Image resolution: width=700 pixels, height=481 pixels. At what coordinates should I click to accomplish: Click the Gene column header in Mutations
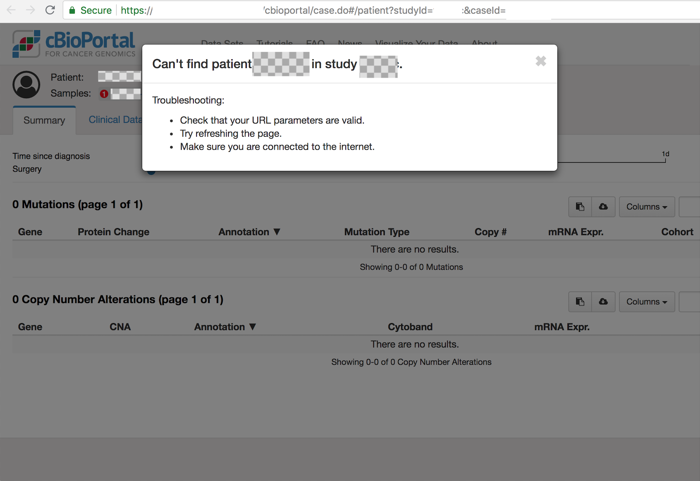click(30, 232)
